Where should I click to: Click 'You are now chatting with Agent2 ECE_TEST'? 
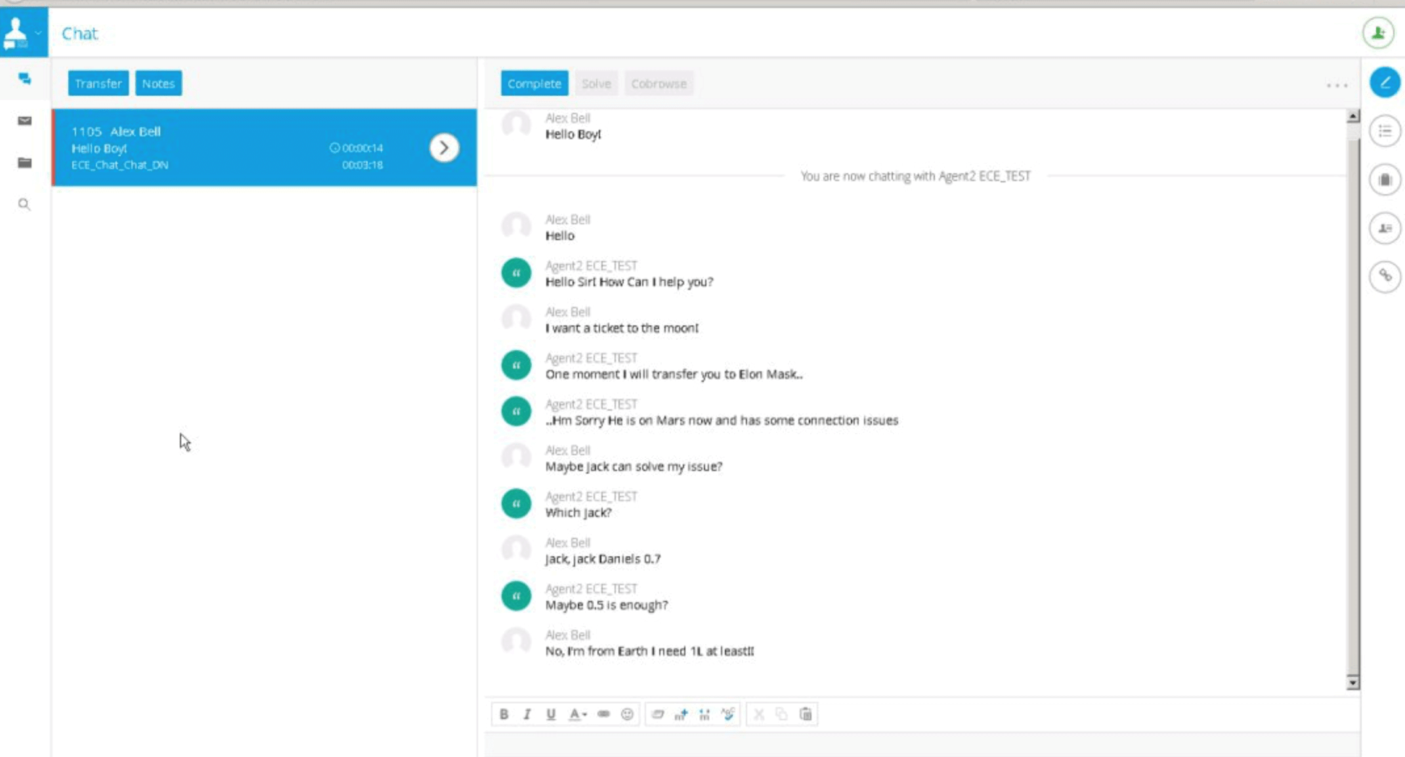tap(915, 176)
